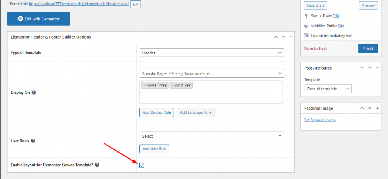Click help icon for Elementor Canvas Template option
This screenshot has width=388, height=179.
(97, 165)
